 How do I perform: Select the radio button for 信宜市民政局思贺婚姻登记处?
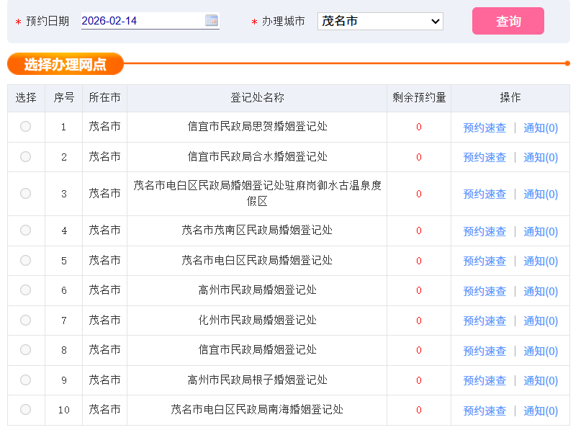click(25, 126)
